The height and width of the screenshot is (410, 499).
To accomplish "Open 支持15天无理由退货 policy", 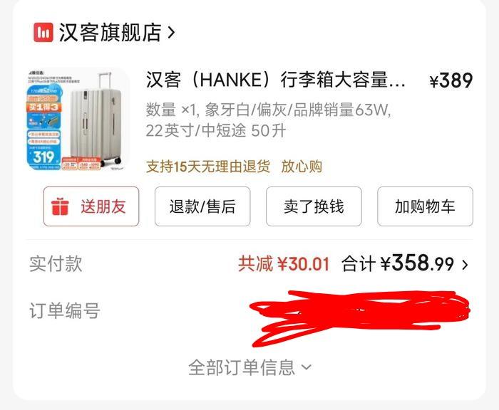I will [208, 167].
